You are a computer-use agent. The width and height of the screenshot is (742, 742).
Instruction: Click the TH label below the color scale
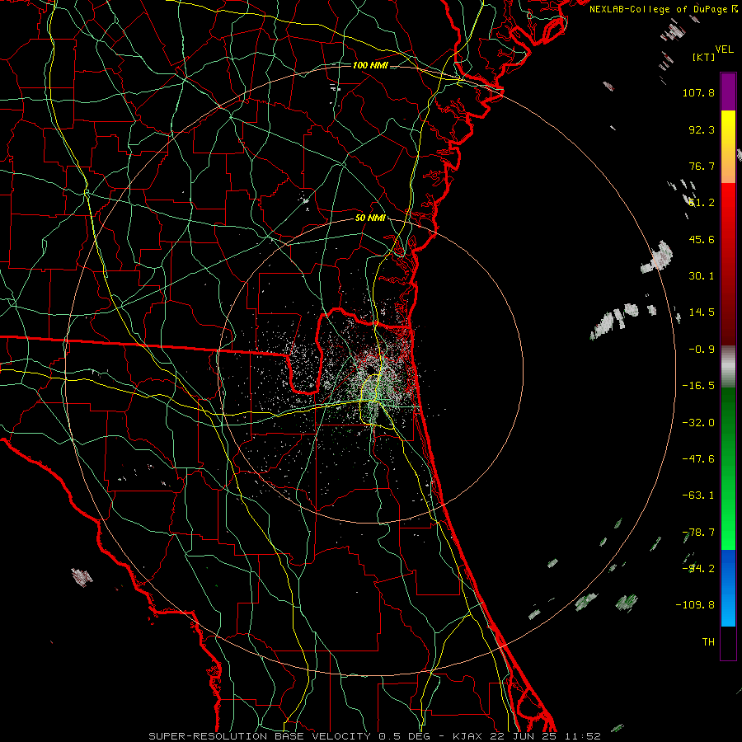(x=708, y=642)
